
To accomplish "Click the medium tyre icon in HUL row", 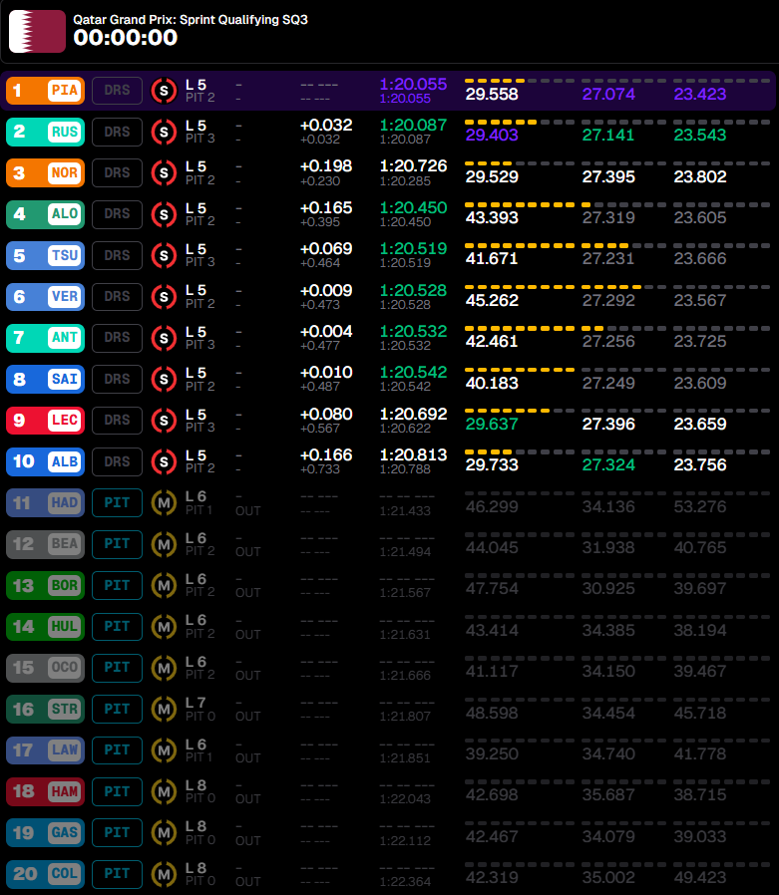I will click(x=164, y=627).
